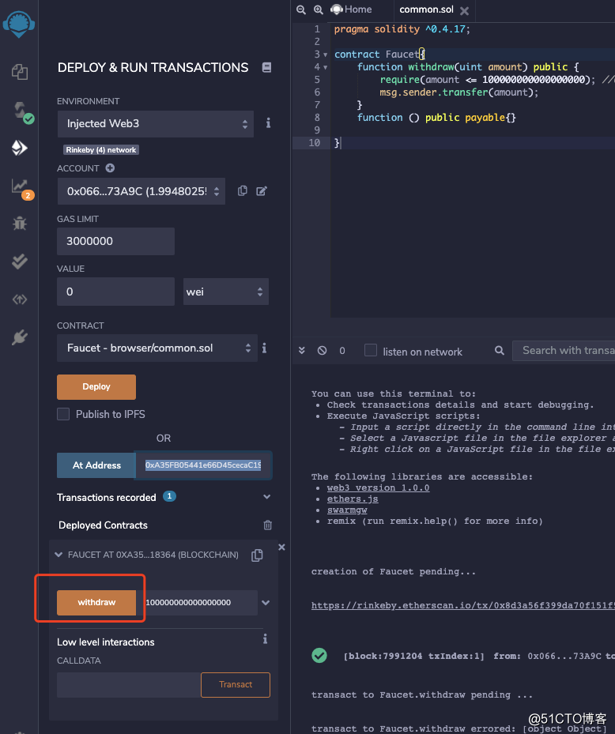Image resolution: width=615 pixels, height=734 pixels.
Task: Open the rinkeby.etherscan.io transaction link
Action: [x=462, y=605]
